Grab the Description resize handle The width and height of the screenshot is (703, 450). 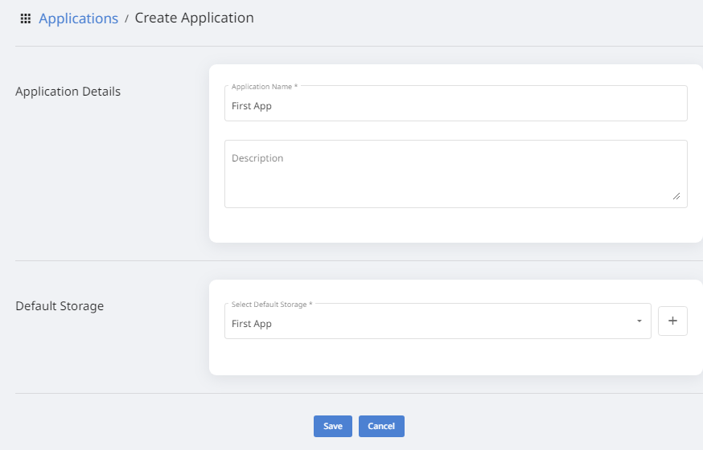point(676,196)
